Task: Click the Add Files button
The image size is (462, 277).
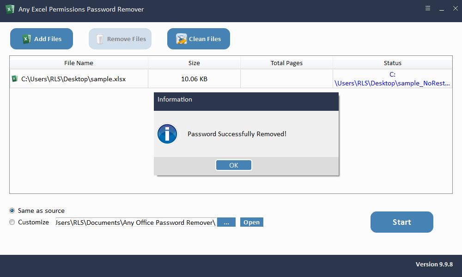Action: pos(41,39)
